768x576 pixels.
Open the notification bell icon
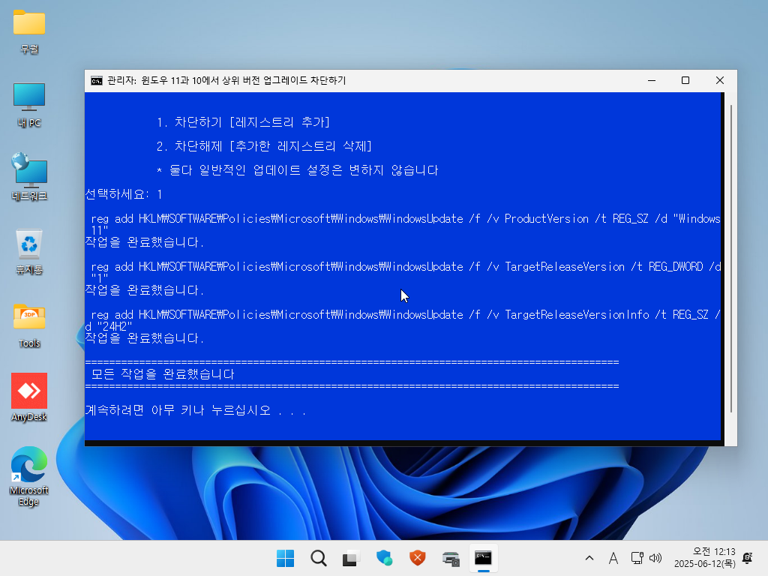(748, 558)
